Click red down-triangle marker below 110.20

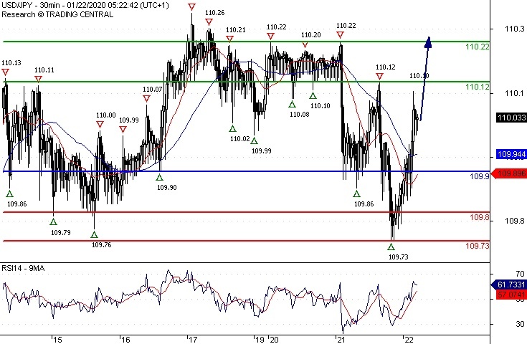pyautogui.click(x=305, y=44)
